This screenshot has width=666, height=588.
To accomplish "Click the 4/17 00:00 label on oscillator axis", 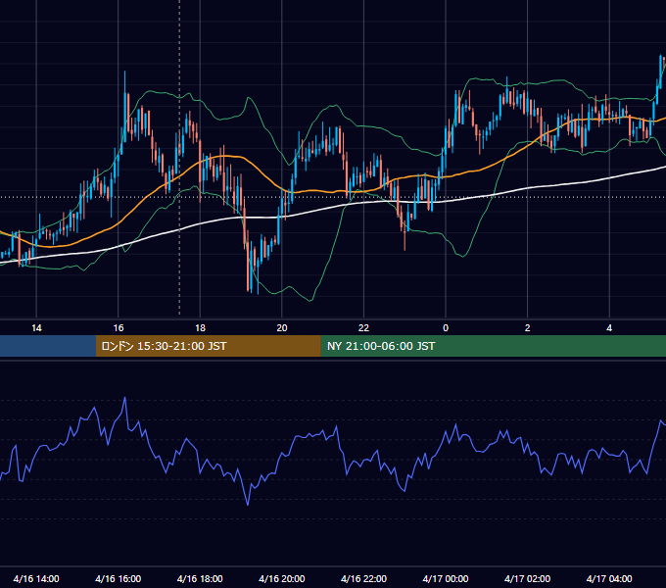I will [446, 578].
